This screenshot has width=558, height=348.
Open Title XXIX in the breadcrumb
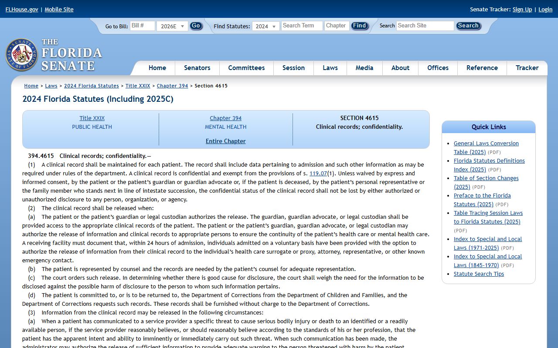click(x=138, y=86)
